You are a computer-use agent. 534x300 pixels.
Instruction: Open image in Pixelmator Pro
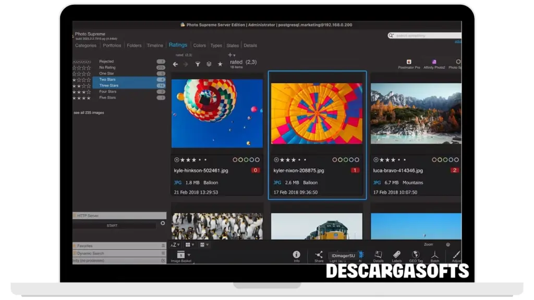point(409,62)
